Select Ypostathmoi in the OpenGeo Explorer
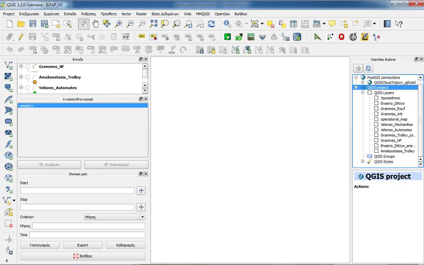Screen dimensions: 424x265 coord(390,98)
